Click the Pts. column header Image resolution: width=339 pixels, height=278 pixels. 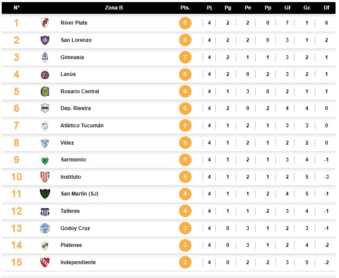pos(185,8)
